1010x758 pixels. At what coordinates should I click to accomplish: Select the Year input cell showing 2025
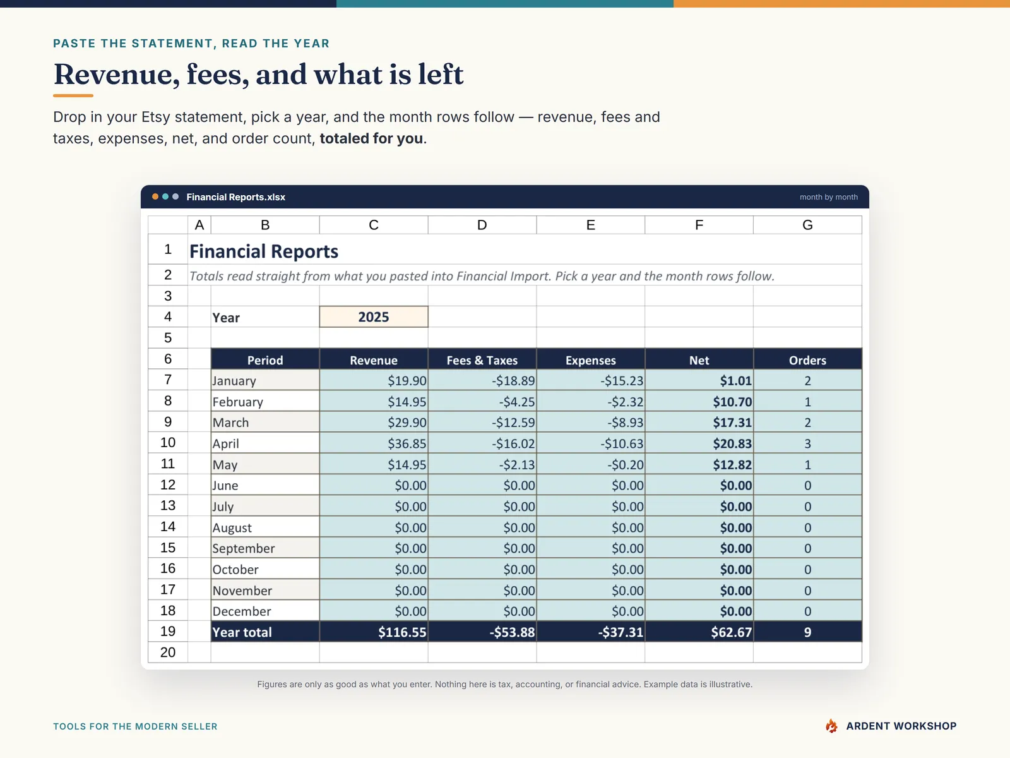[374, 317]
